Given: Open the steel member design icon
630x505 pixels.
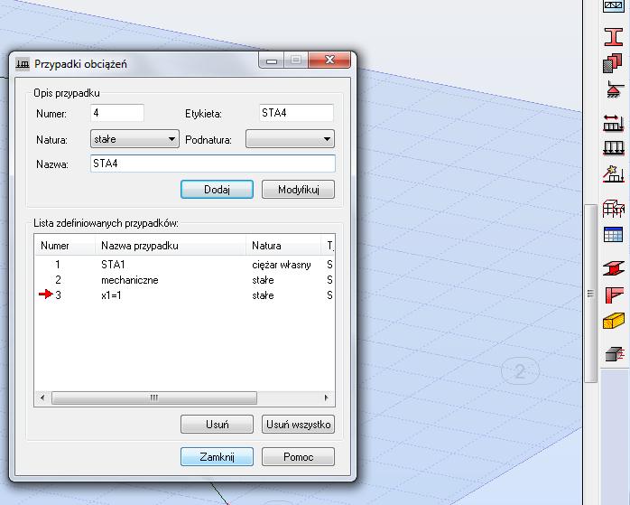Looking at the screenshot, I should click(x=614, y=268).
